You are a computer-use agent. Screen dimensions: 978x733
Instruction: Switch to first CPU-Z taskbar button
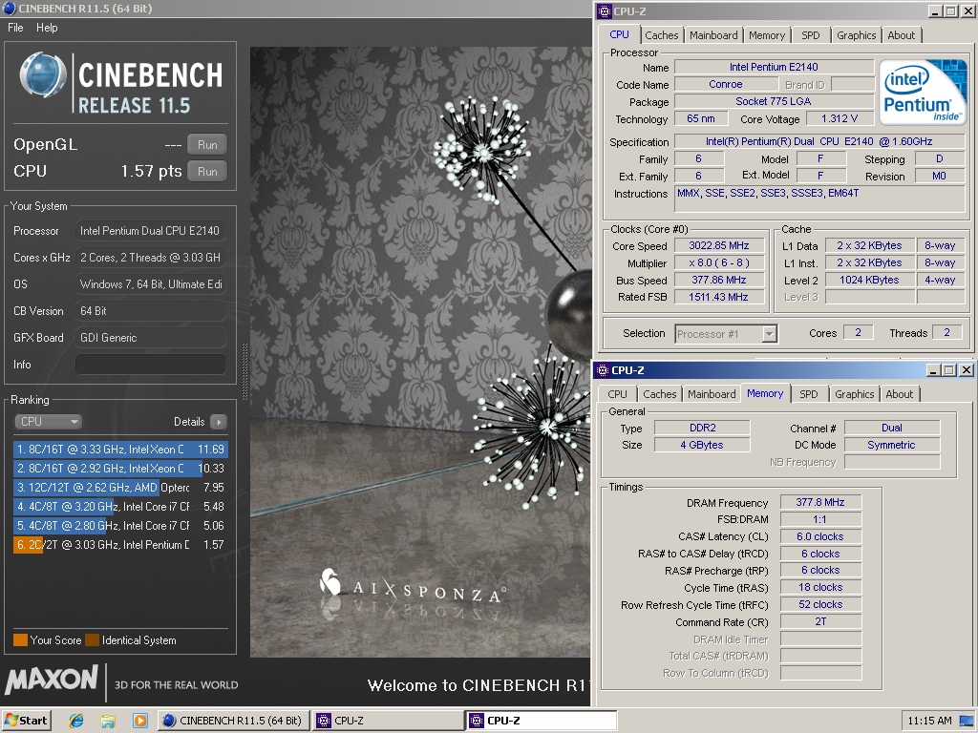tap(387, 721)
